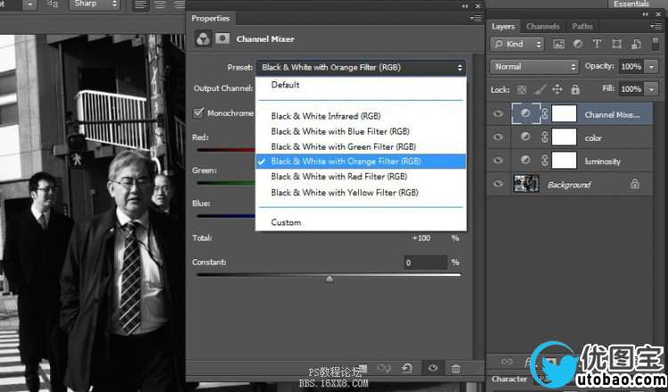This screenshot has height=392, width=668.
Task: Hide the luminosity layer
Action: pyautogui.click(x=498, y=160)
